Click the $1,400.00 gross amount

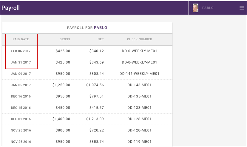[61, 119]
